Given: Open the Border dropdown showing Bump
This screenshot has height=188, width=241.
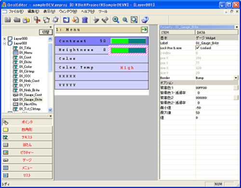Looking at the screenshot, I should click(236, 78).
